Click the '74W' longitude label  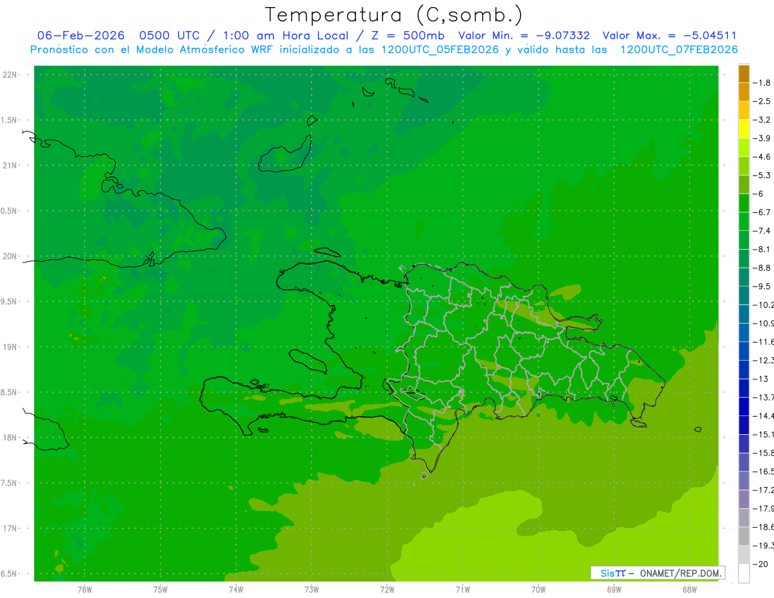click(x=235, y=590)
